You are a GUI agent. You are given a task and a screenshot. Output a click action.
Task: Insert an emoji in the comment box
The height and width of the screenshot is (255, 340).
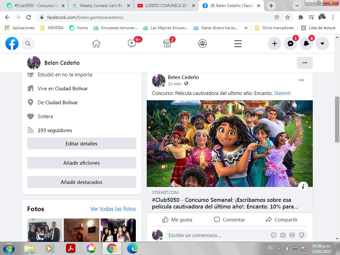point(274,235)
